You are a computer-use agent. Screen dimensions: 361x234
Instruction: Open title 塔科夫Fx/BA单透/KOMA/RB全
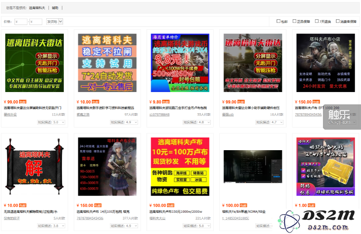pos(244,212)
